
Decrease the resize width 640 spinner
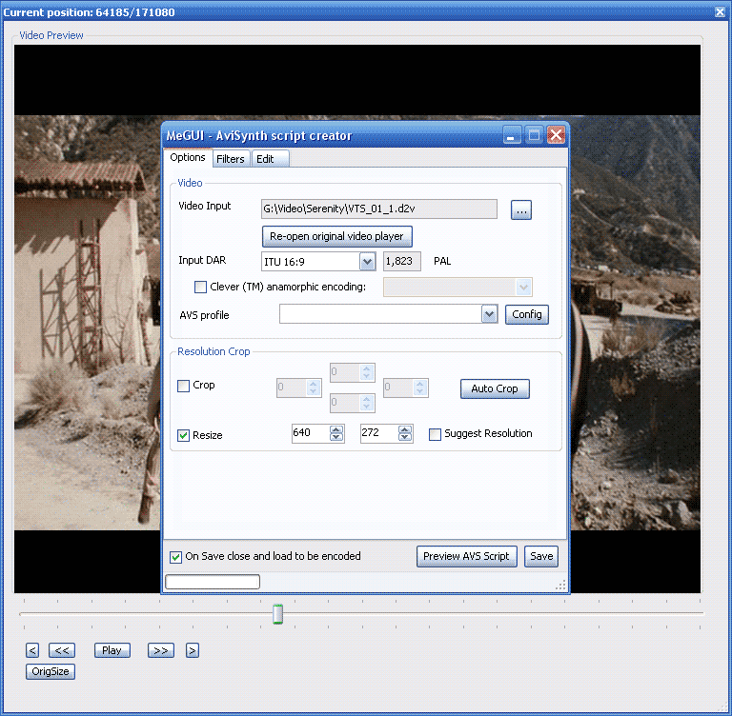click(336, 437)
